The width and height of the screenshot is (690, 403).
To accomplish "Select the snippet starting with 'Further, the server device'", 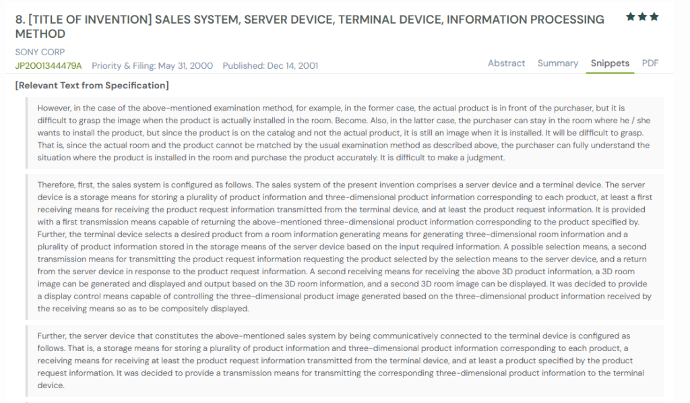I will [x=344, y=361].
